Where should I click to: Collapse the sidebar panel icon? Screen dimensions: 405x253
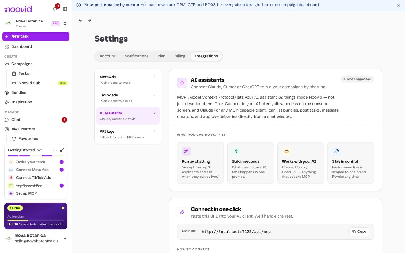(x=65, y=9)
